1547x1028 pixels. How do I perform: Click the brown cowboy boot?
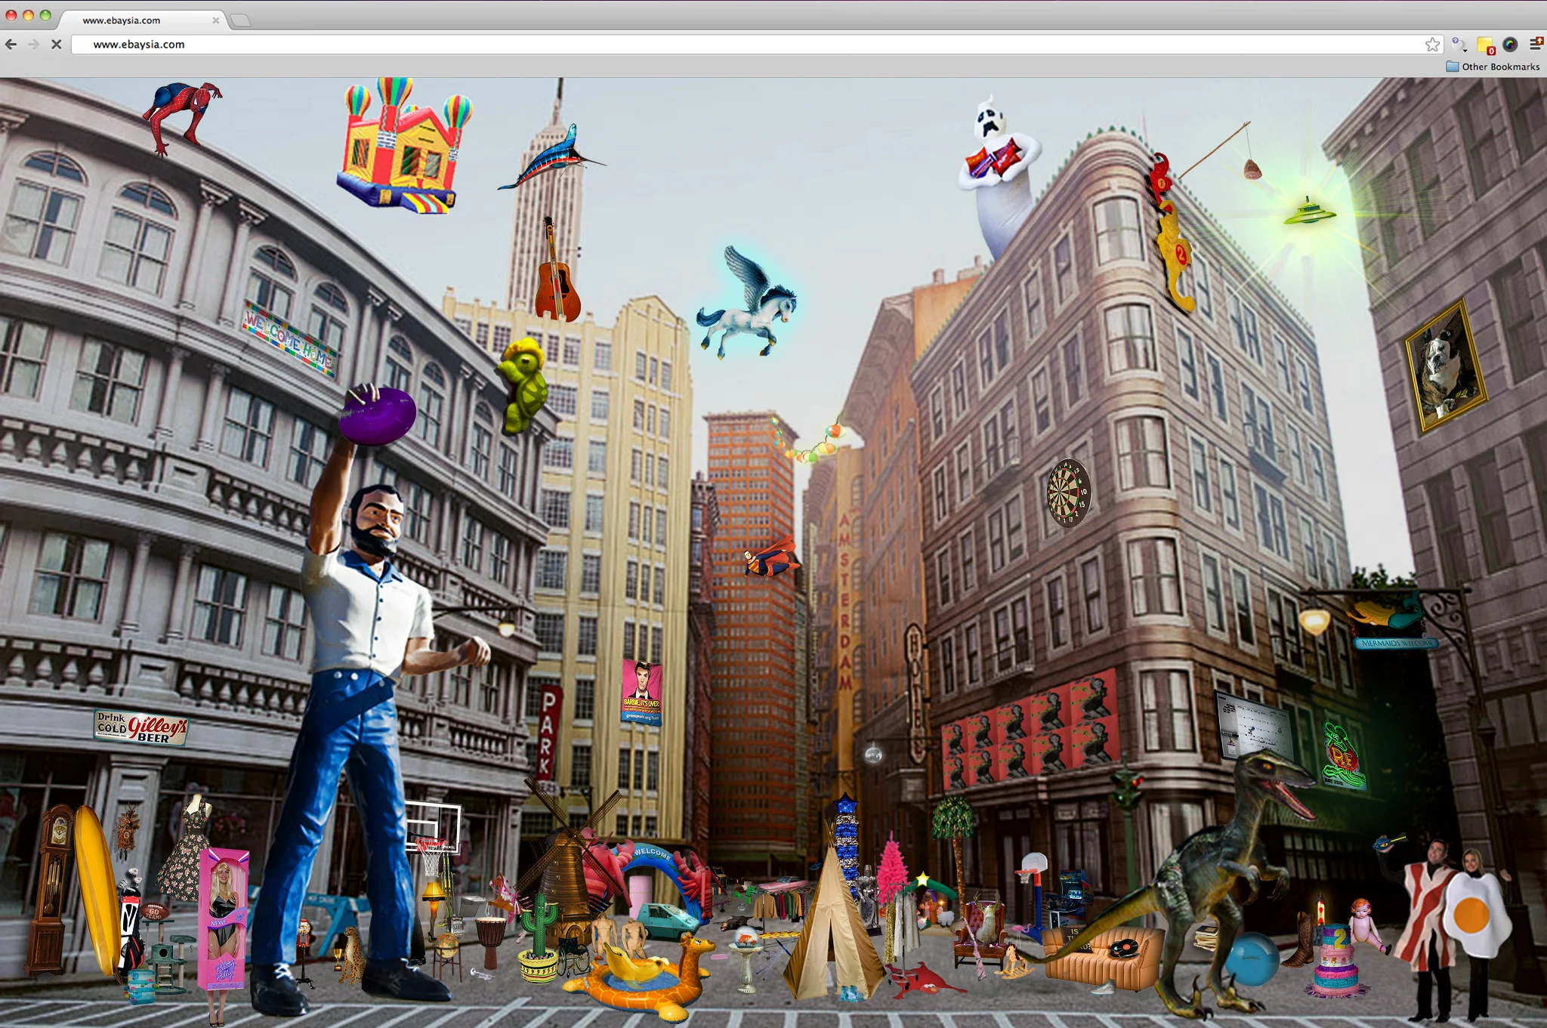[1301, 940]
